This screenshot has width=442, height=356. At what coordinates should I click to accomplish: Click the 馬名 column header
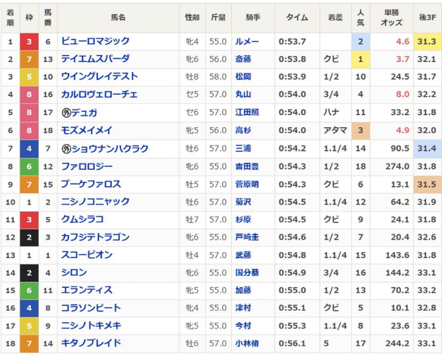click(x=118, y=18)
